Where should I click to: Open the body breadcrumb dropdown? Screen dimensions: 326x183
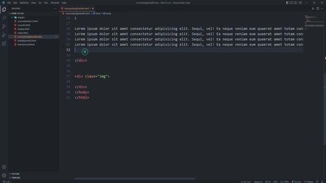tap(107, 14)
